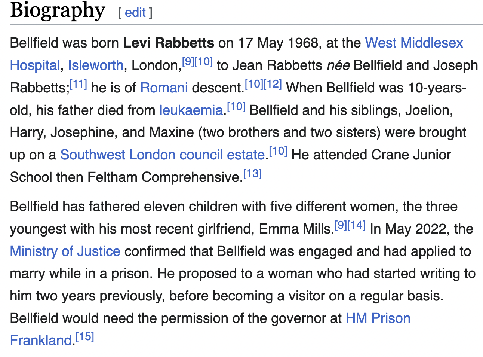
Task: Click citation [9] after London
Action: 188,62
